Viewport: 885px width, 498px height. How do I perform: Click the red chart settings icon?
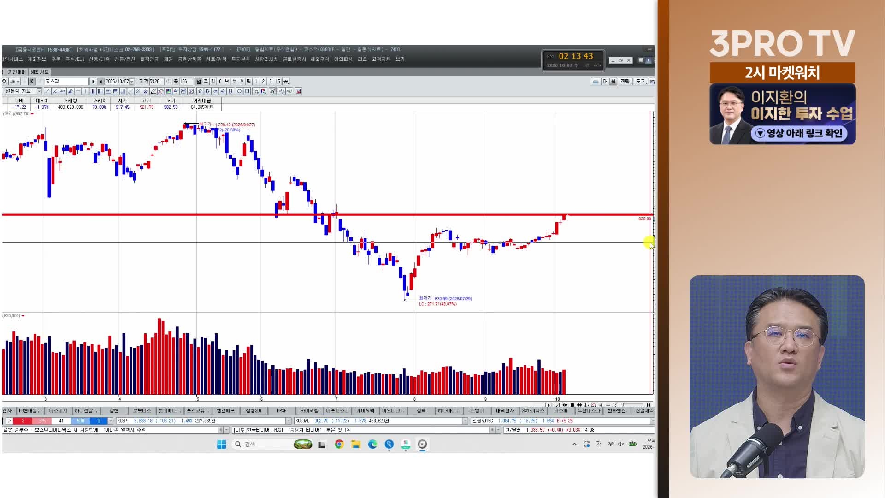click(298, 91)
